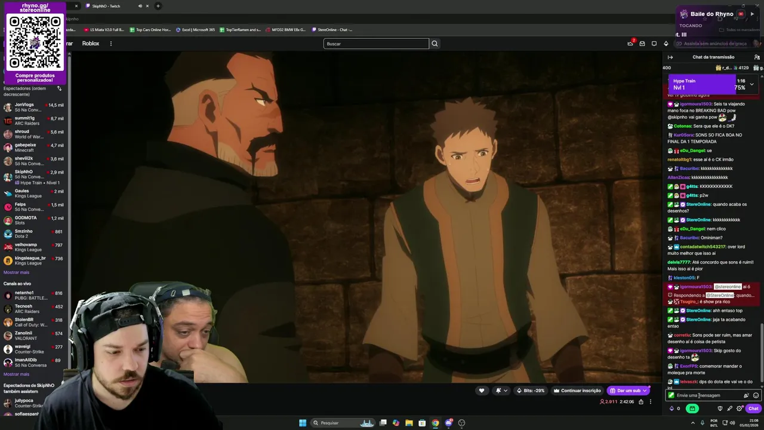Open the StereOnline - Chat bookmark

coord(332,29)
